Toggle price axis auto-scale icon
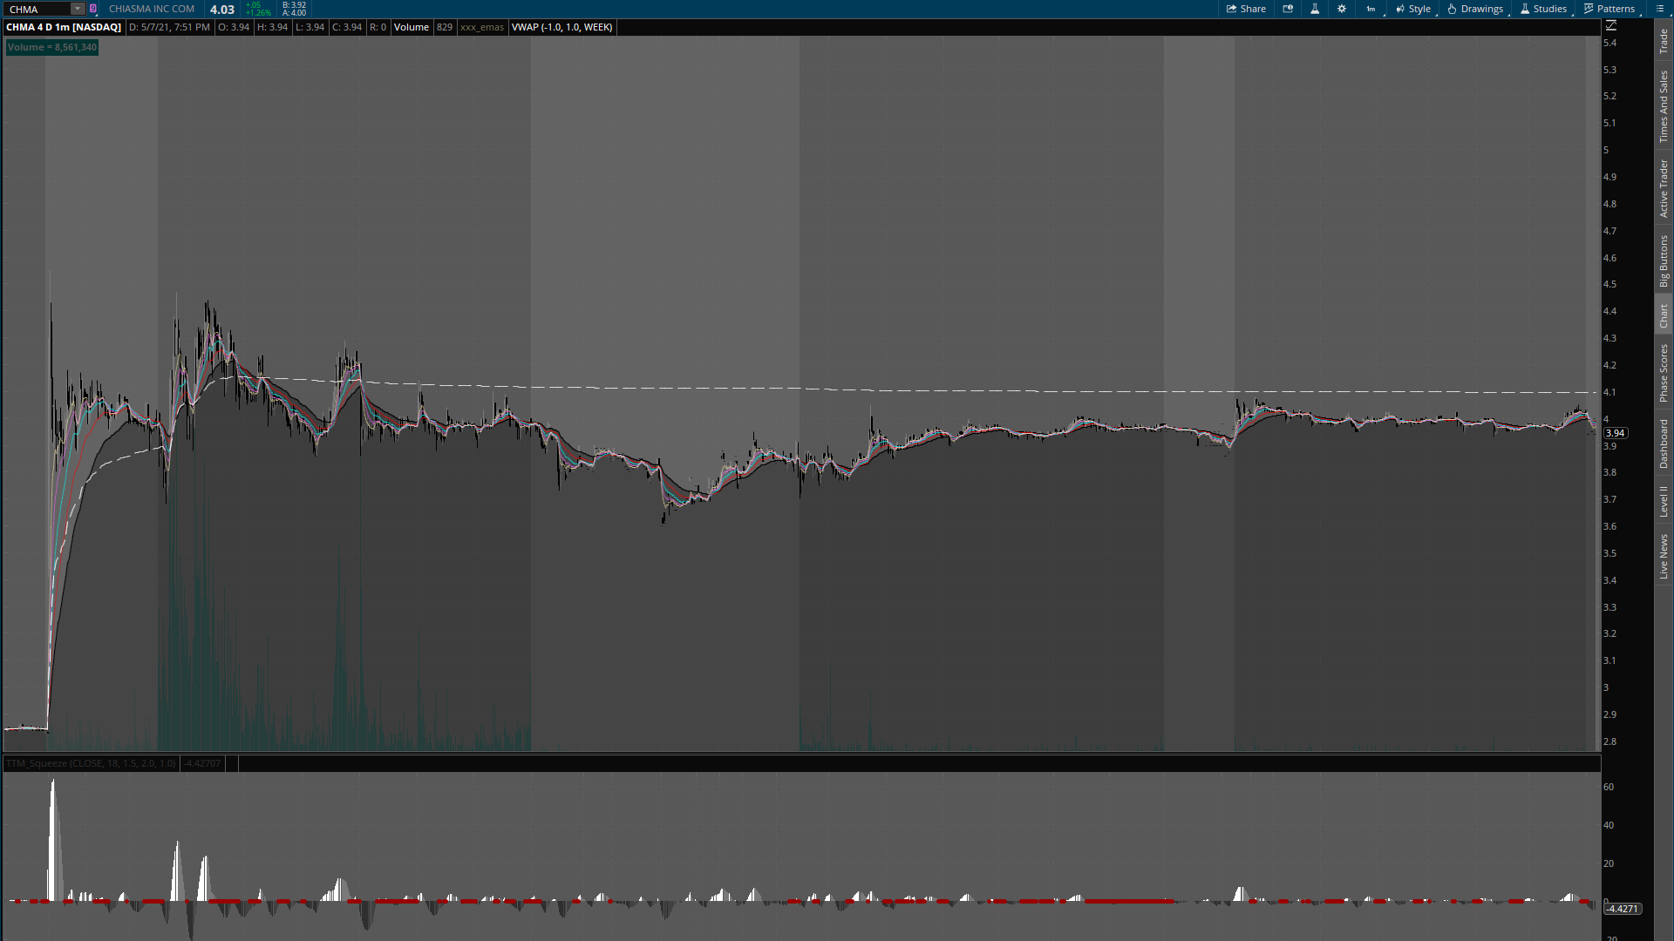The width and height of the screenshot is (1674, 941). (x=1611, y=25)
